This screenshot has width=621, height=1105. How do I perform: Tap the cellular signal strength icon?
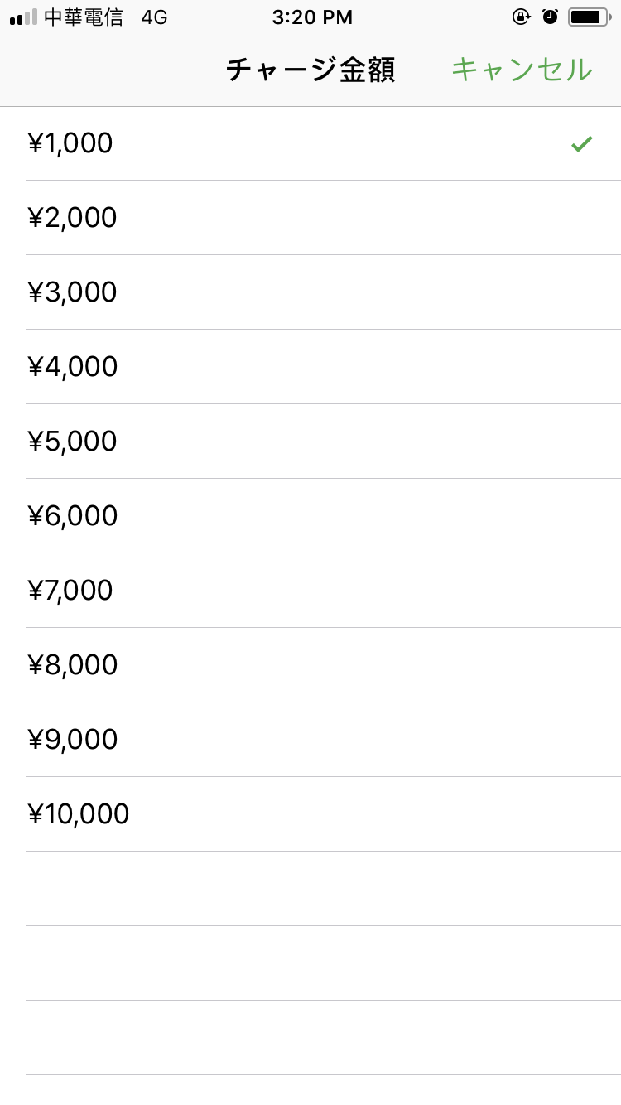23,17
